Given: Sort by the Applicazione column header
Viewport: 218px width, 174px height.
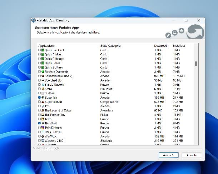Looking at the screenshot, I should pyautogui.click(x=68, y=46).
